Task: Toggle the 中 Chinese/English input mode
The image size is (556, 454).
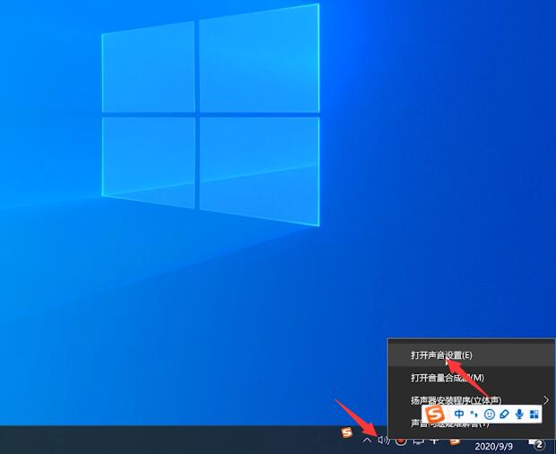Action: (459, 414)
